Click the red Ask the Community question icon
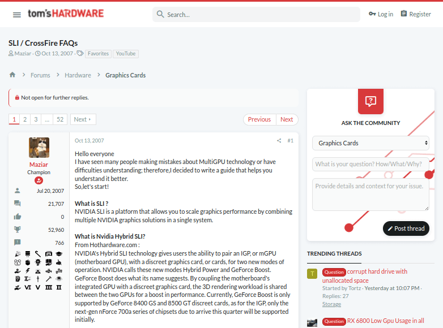The image size is (443, 328). coord(370,101)
